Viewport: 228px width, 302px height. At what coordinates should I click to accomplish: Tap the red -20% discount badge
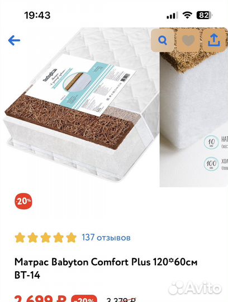click(x=23, y=201)
